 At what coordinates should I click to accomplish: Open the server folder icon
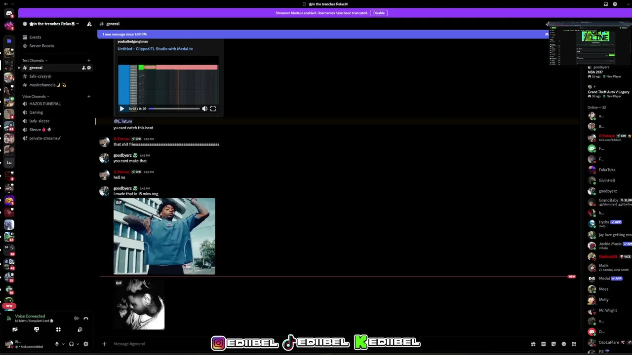(x=9, y=41)
